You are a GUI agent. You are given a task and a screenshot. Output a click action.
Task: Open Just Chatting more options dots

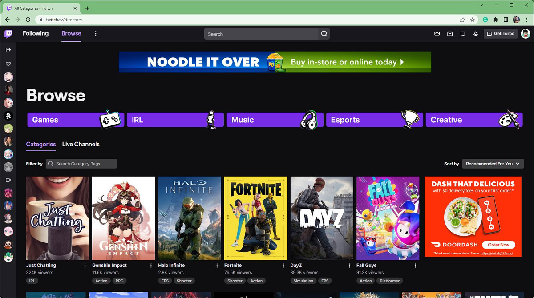point(85,266)
